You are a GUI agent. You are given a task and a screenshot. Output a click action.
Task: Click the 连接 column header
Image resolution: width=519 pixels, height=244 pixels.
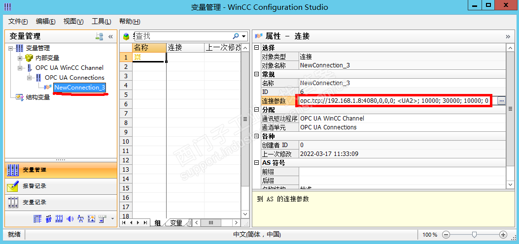tap(185, 48)
